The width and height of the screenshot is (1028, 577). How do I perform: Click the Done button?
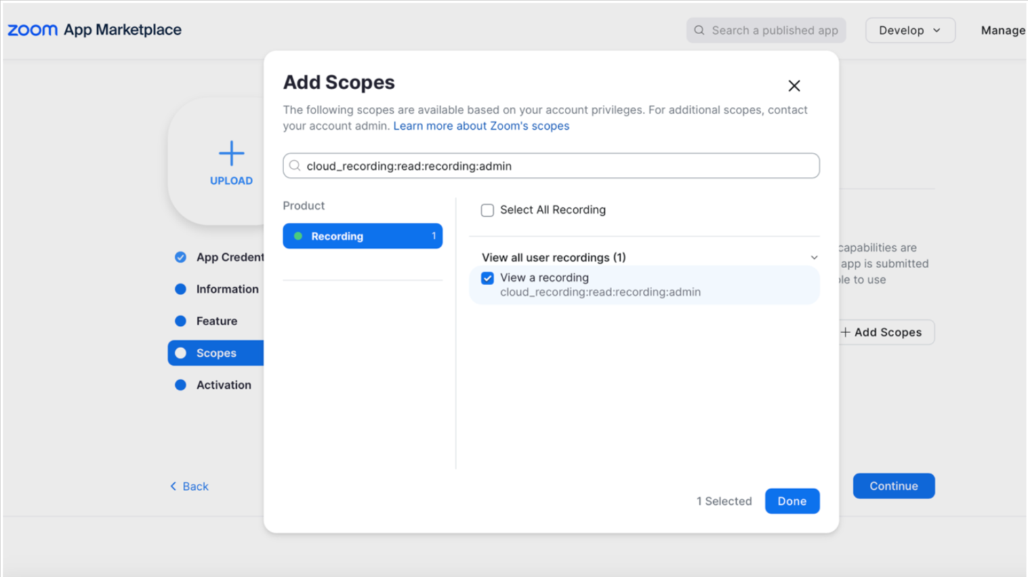(792, 501)
